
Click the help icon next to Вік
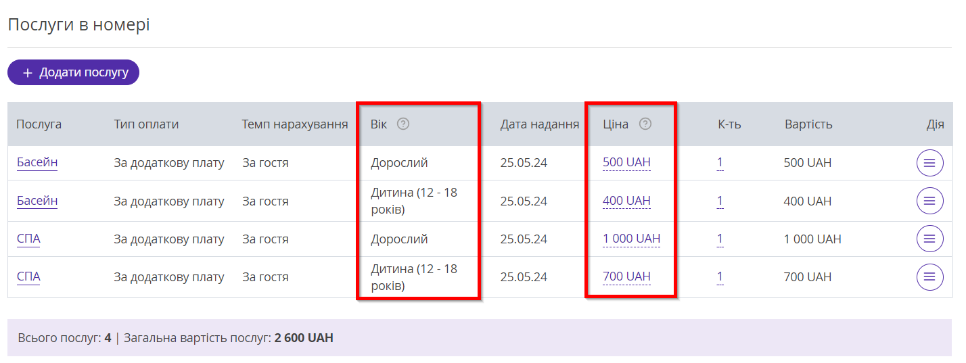[403, 124]
